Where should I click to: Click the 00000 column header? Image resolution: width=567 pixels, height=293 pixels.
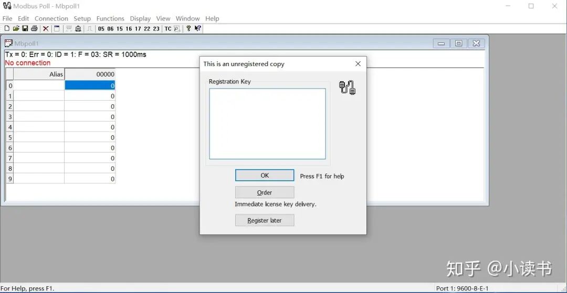(x=90, y=74)
